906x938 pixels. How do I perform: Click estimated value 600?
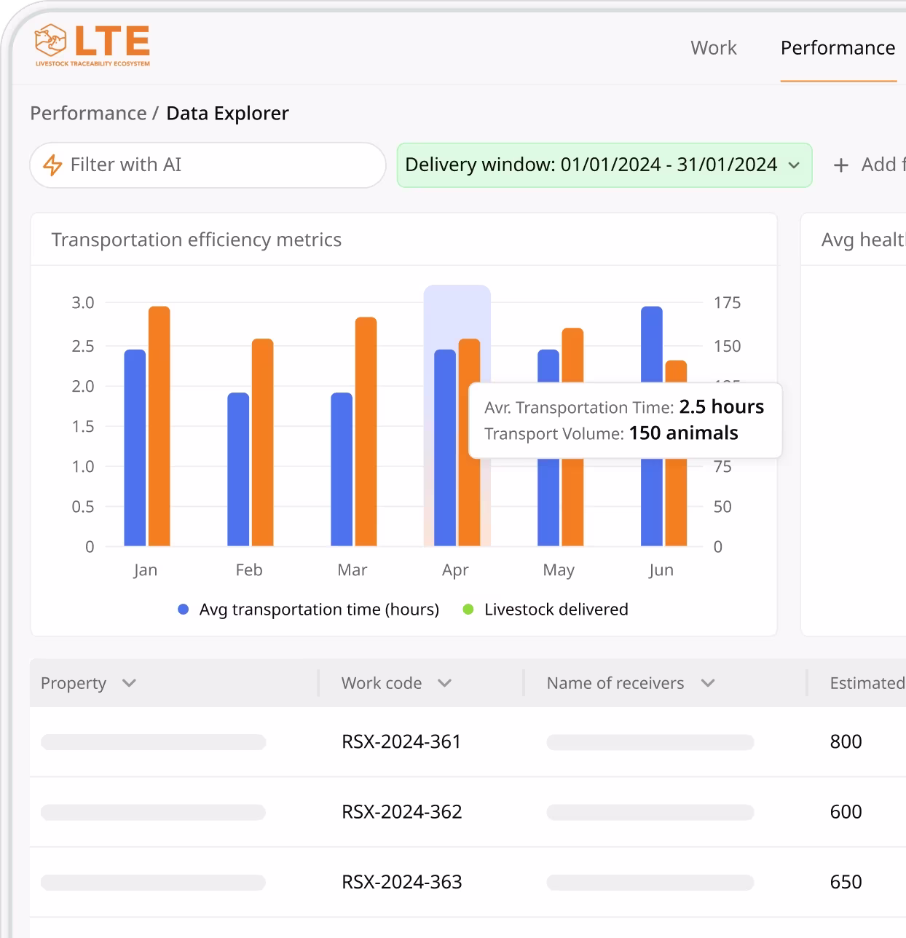(x=846, y=811)
